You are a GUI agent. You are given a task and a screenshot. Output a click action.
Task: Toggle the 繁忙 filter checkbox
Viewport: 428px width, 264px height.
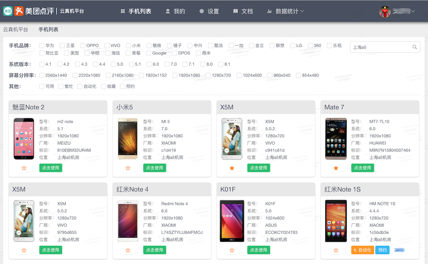pos(61,86)
